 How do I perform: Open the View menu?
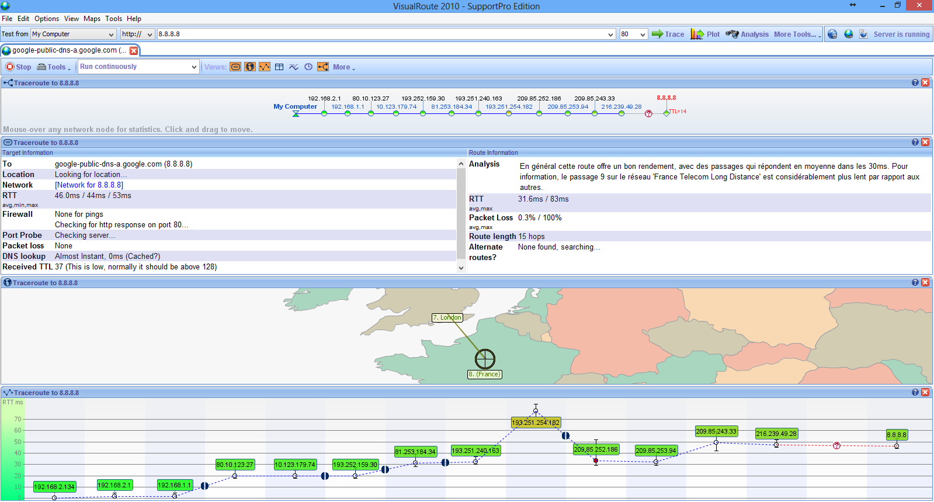(x=71, y=19)
